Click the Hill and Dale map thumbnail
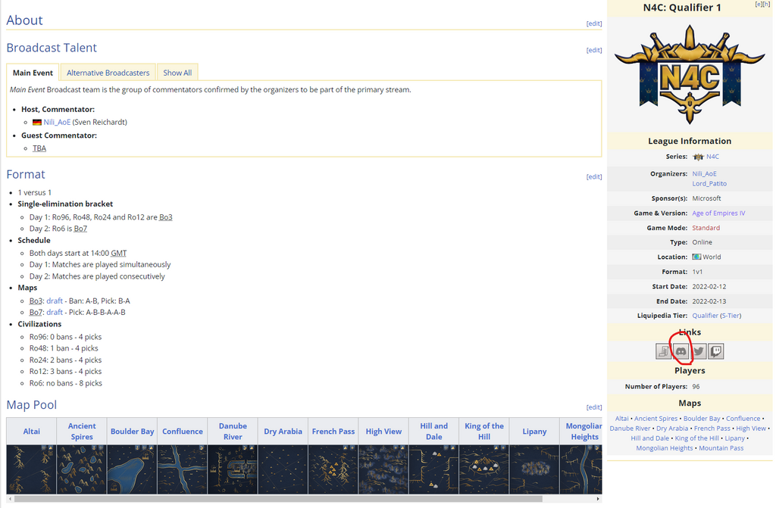 coord(434,469)
